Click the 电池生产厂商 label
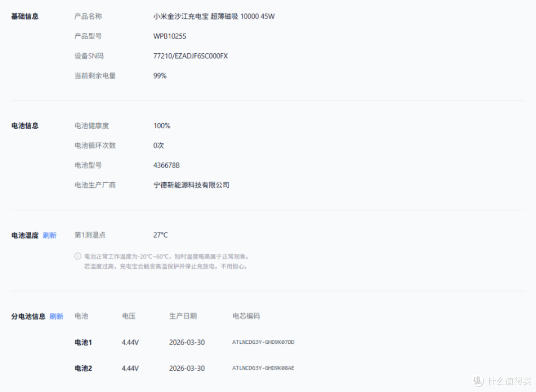536x392 pixels. [95, 185]
